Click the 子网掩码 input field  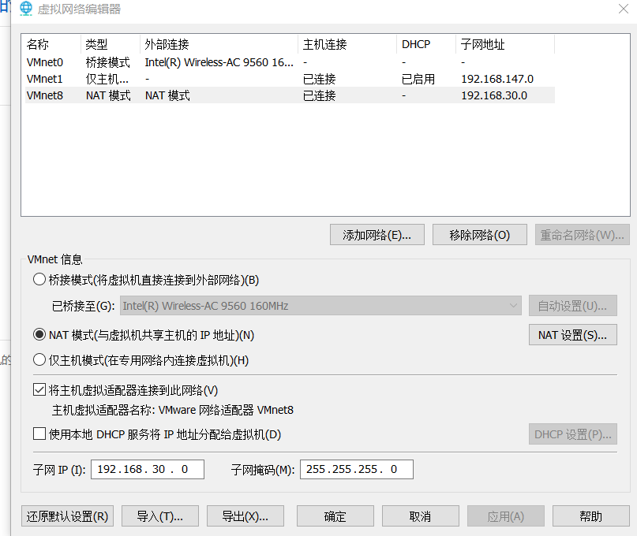(x=356, y=470)
